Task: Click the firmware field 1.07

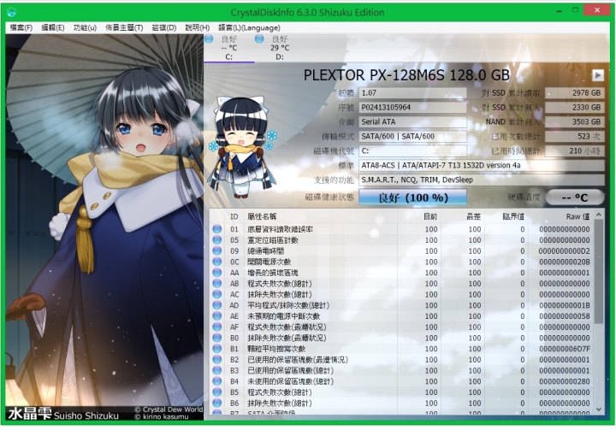Action: [412, 93]
